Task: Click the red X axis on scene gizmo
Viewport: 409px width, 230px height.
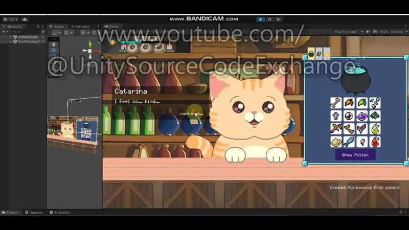Action: (x=97, y=51)
